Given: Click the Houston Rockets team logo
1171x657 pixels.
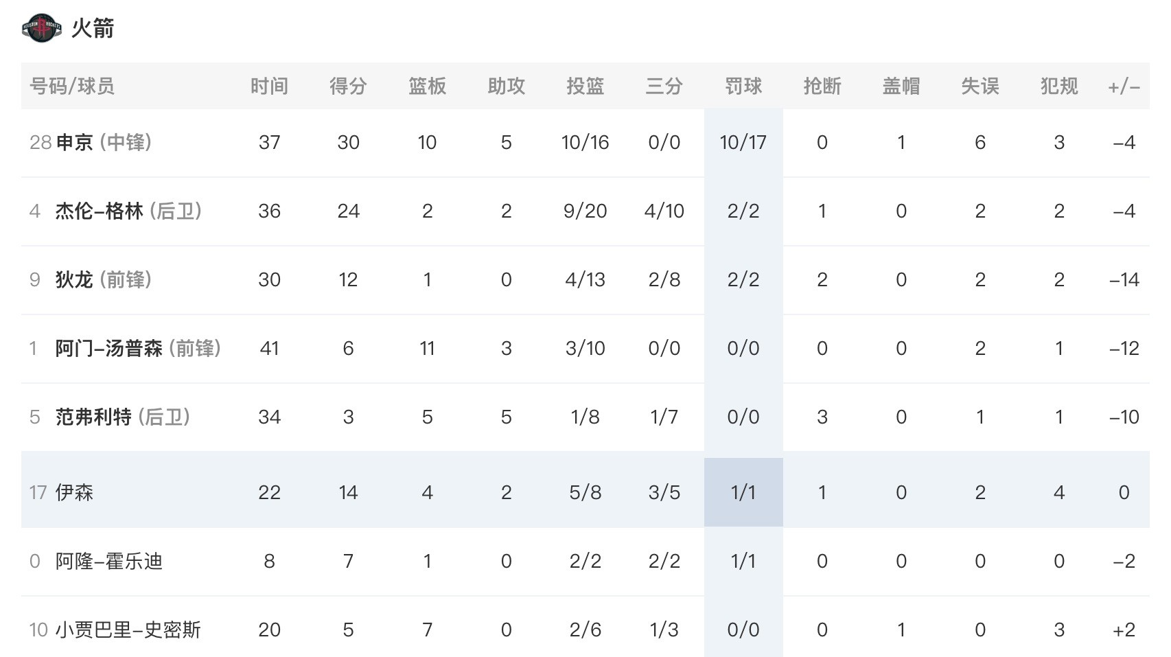Looking at the screenshot, I should pyautogui.click(x=42, y=28).
